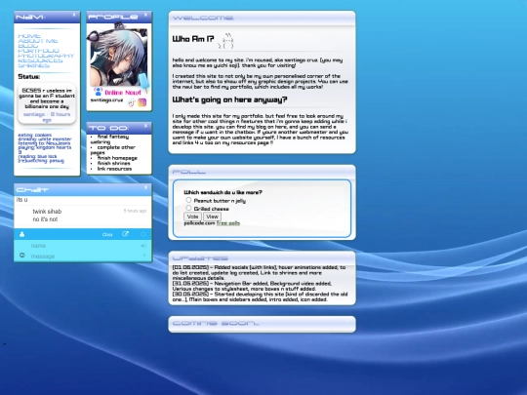Open the emoji smiley icon in chat
The image size is (527, 395).
22,256
